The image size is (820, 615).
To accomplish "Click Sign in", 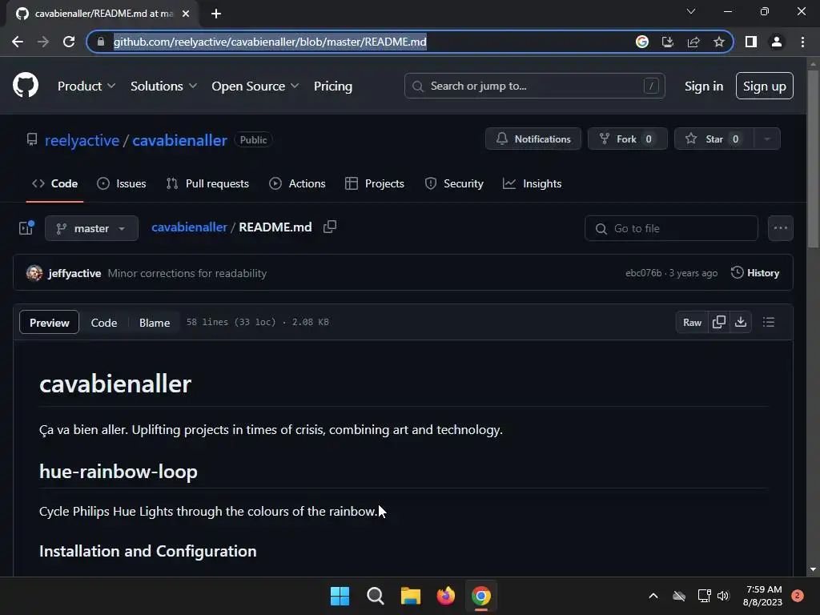I will [x=704, y=86].
